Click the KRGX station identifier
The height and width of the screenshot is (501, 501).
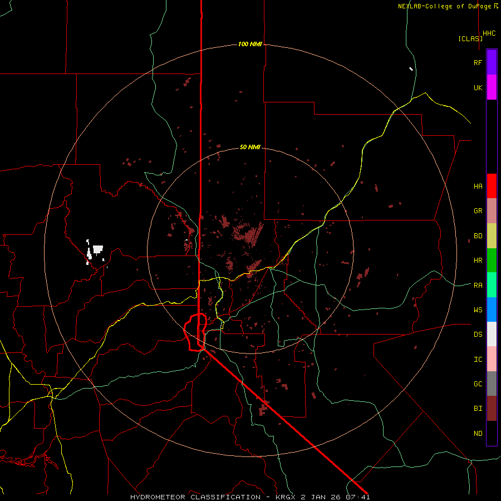(286, 497)
